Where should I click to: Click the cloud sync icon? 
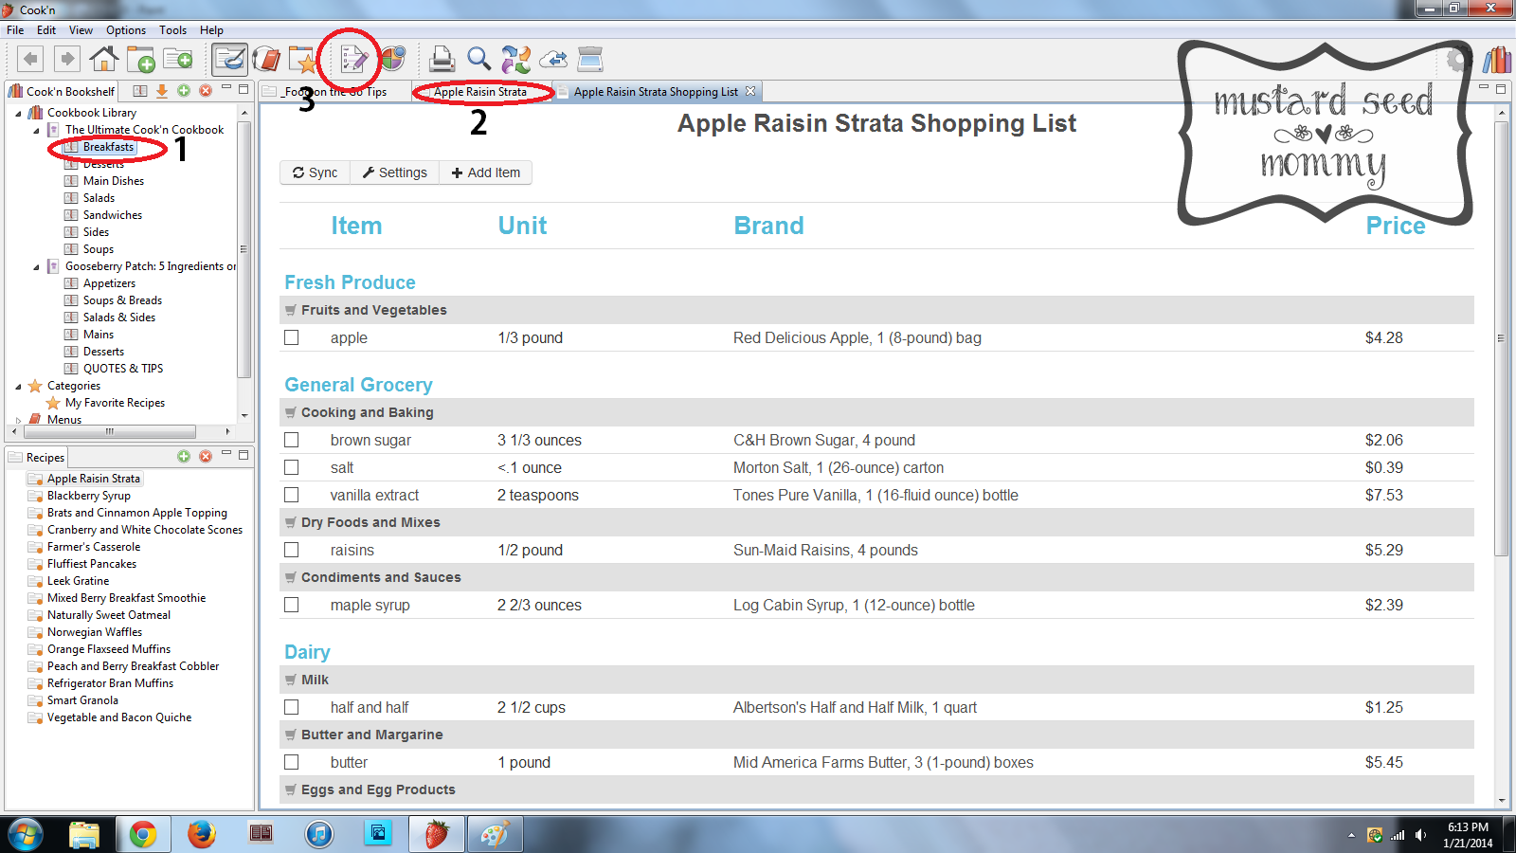pyautogui.click(x=553, y=60)
